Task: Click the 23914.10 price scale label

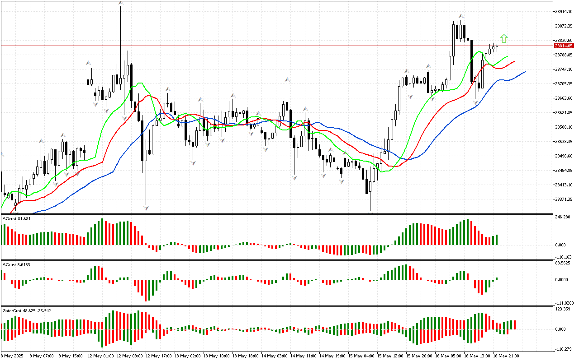Action: pyautogui.click(x=564, y=11)
